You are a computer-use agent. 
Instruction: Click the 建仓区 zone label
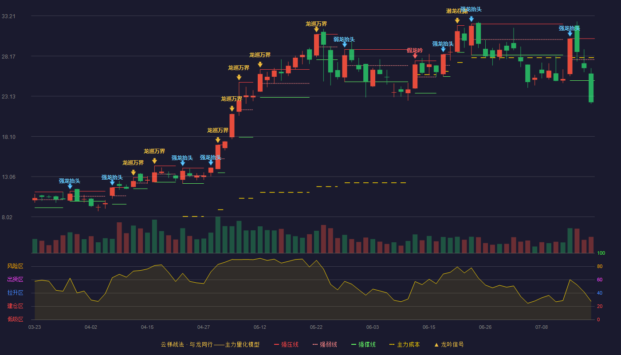(15, 306)
